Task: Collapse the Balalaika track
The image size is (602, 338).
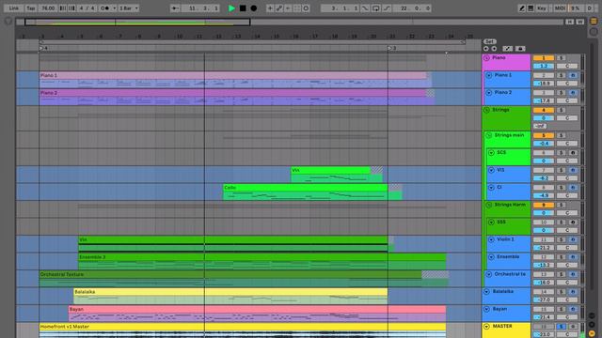Action: pos(487,292)
